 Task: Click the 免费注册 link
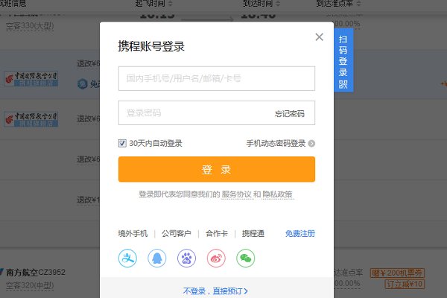[300, 233]
